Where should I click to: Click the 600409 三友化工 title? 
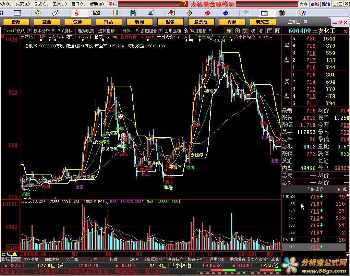312,31
